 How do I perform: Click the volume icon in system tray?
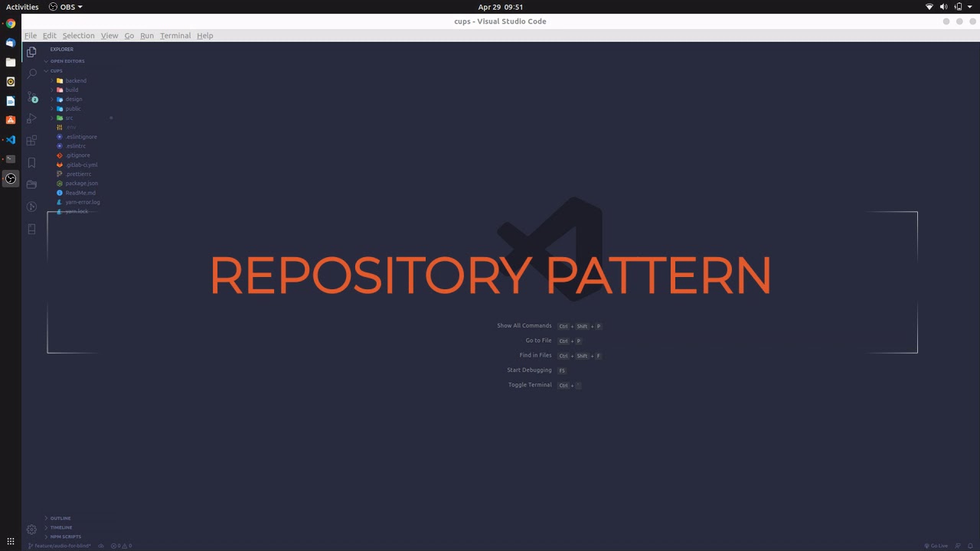pos(944,7)
